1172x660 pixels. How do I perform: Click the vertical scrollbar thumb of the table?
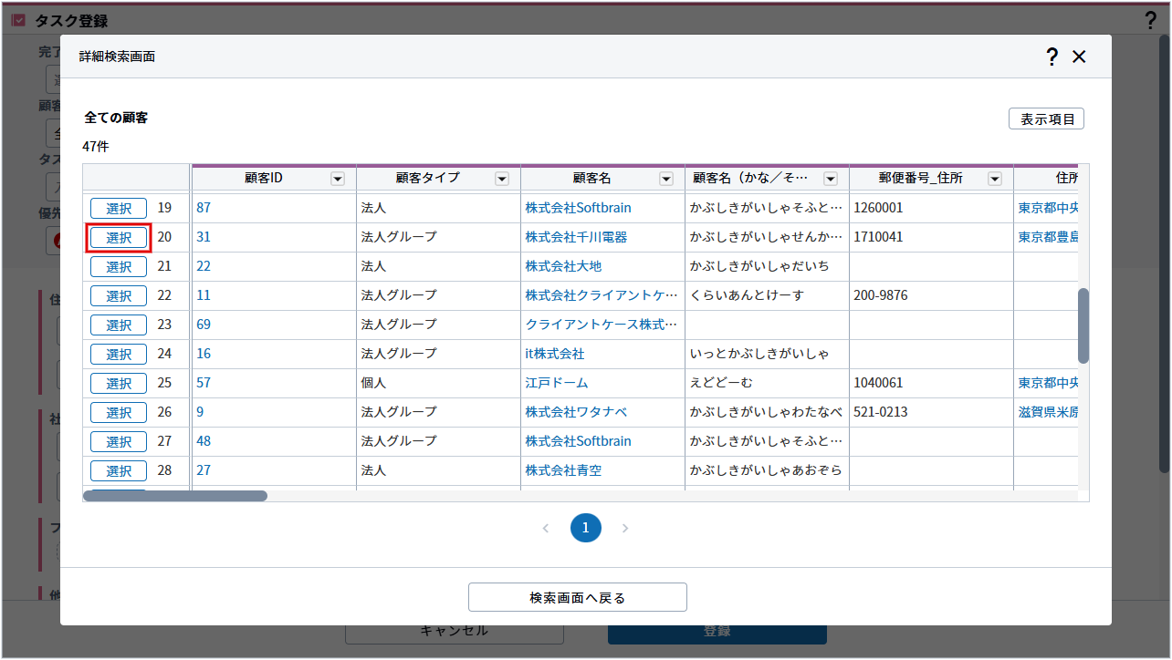[1083, 325]
